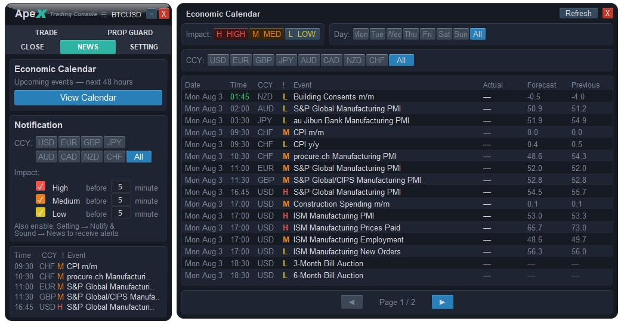Toggle LOW impact filter in calendar
Viewport: 621px width, 324px height.
302,34
